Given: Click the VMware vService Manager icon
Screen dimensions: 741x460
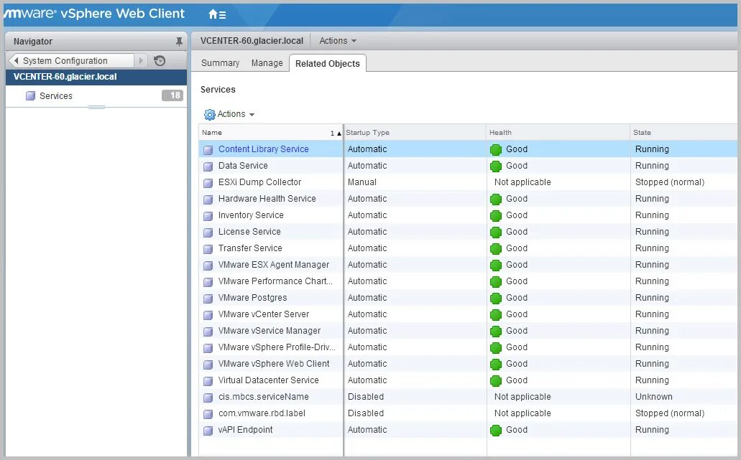Looking at the screenshot, I should (208, 332).
